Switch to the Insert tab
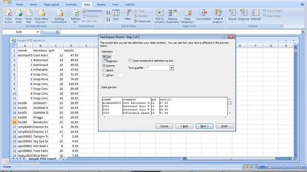Image resolution: width=307 pixels, height=172 pixels. coord(33,4)
